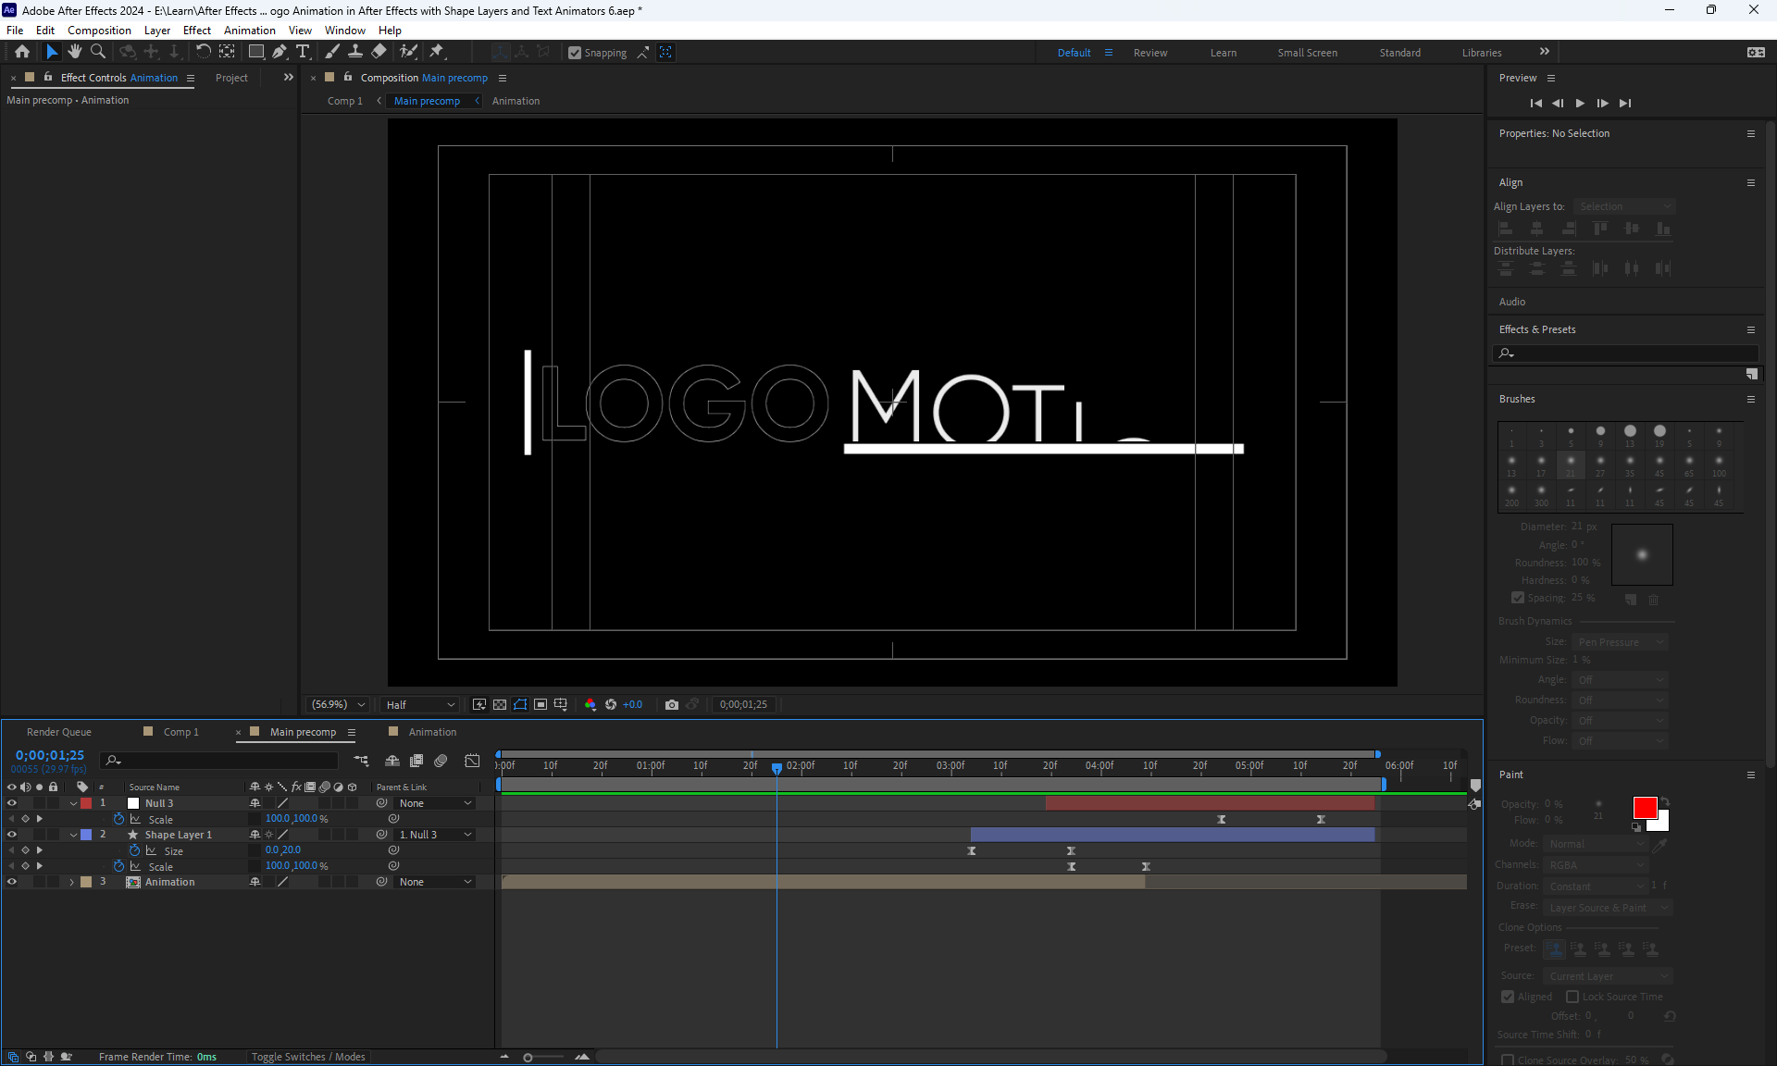
Task: Open the Composition menu
Action: coord(99,31)
